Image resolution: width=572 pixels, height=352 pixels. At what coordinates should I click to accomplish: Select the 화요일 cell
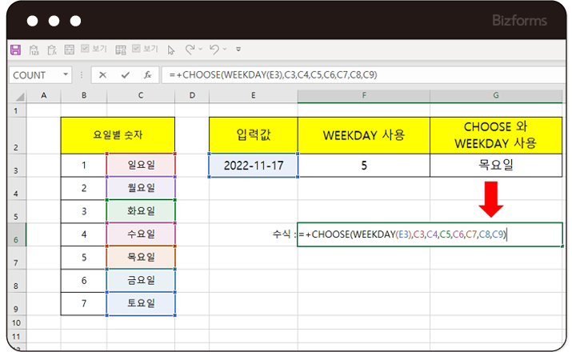pyautogui.click(x=141, y=211)
